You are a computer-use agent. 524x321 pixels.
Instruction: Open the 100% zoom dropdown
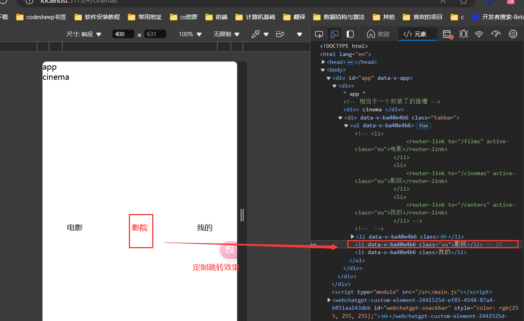(190, 34)
